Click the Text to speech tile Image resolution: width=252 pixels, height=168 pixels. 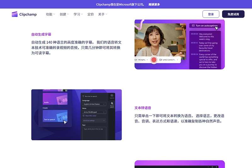point(55,116)
